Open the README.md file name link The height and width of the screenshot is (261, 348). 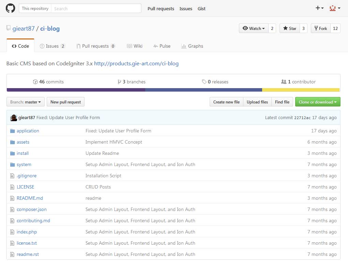(x=30, y=198)
